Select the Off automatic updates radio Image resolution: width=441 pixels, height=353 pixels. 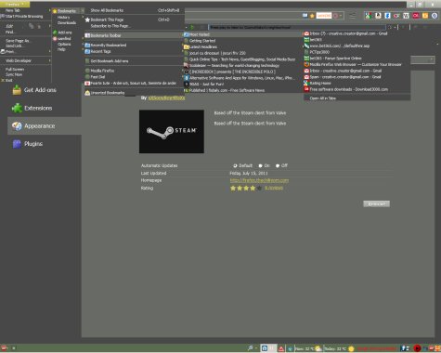tap(278, 165)
